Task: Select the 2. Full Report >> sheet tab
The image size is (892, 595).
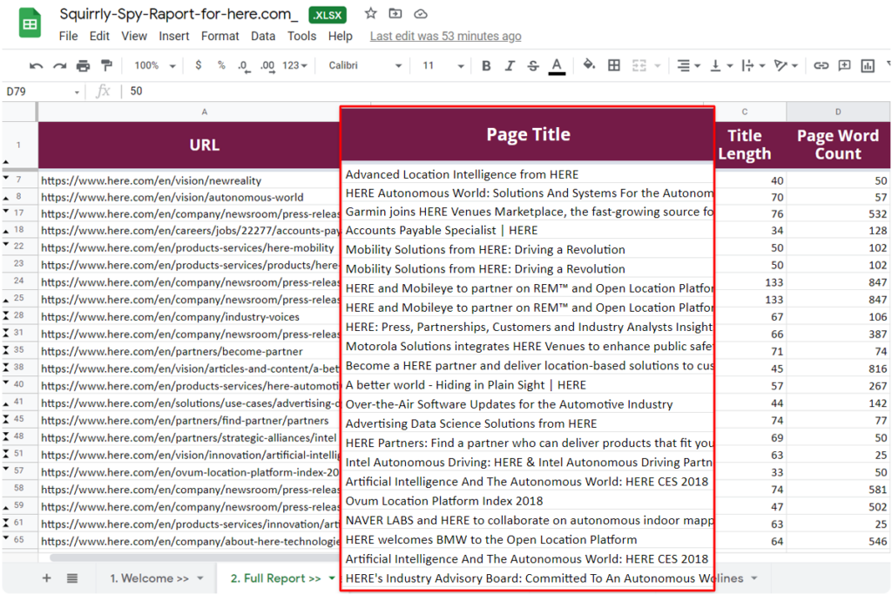Action: 276,578
